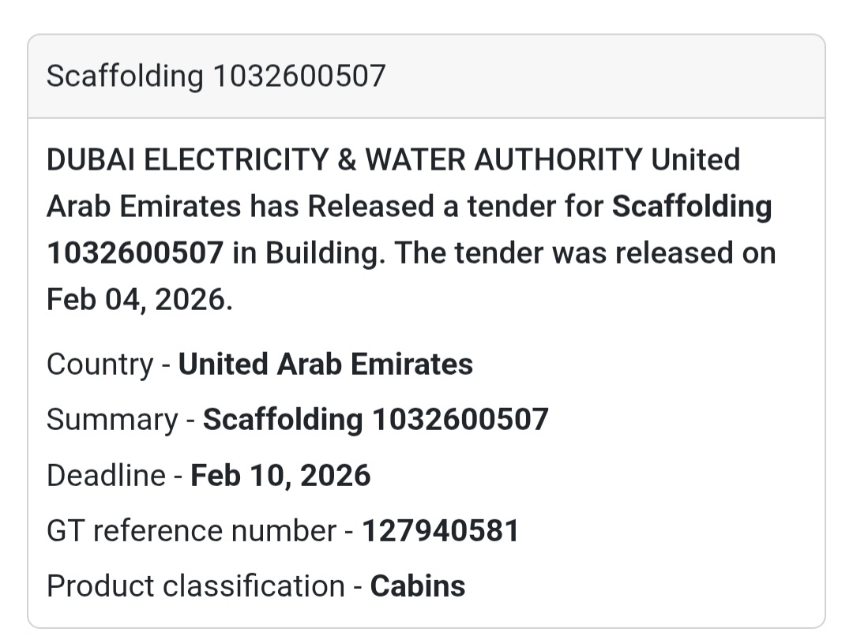Click bold number 1032600507 in description paragraph
The width and height of the screenshot is (853, 636).
pos(135,253)
